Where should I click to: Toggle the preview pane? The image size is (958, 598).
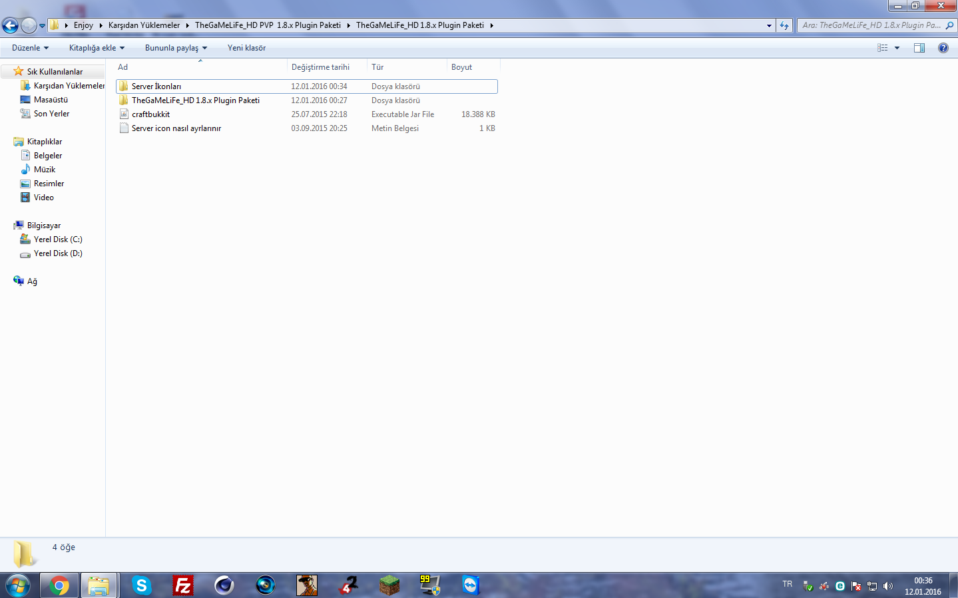click(x=919, y=48)
